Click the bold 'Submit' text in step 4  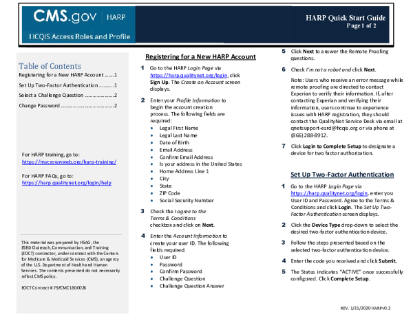point(387,261)
